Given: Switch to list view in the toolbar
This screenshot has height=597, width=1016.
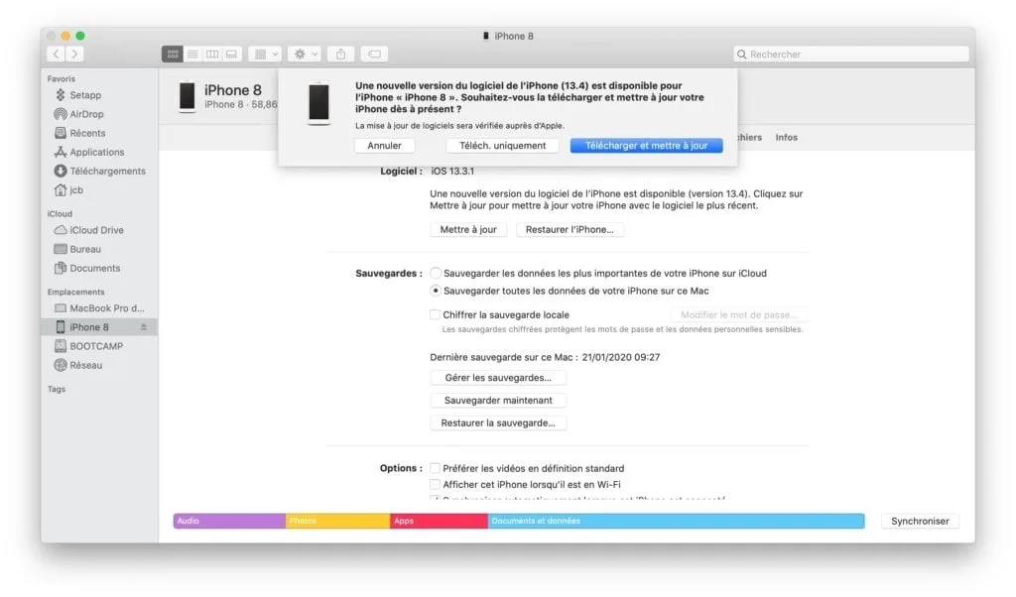Looking at the screenshot, I should click(192, 54).
